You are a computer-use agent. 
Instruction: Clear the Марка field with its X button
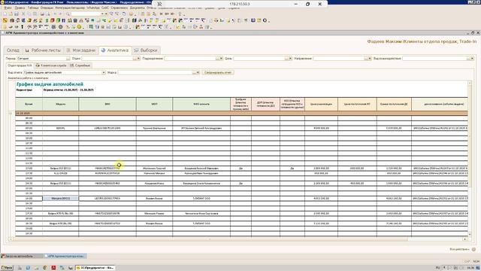(198, 72)
